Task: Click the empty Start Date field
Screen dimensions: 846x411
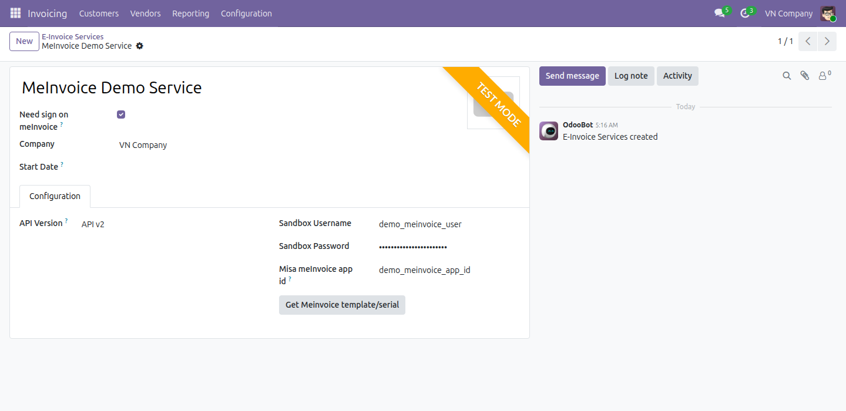Action: pyautogui.click(x=188, y=167)
